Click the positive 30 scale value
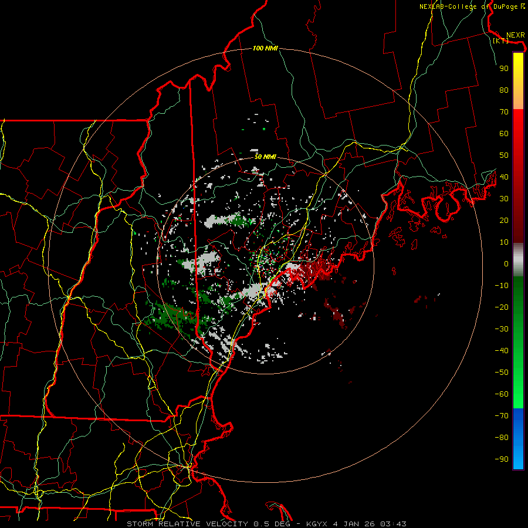Viewport: 528px width, 528px height. point(504,199)
